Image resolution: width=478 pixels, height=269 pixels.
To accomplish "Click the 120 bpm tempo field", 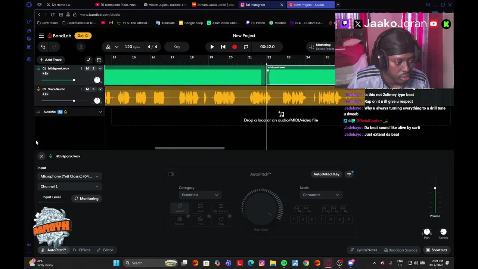I will coord(132,47).
